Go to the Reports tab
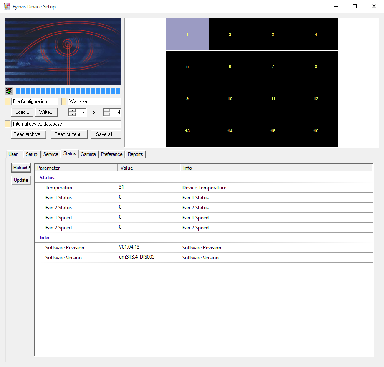 pyautogui.click(x=135, y=154)
